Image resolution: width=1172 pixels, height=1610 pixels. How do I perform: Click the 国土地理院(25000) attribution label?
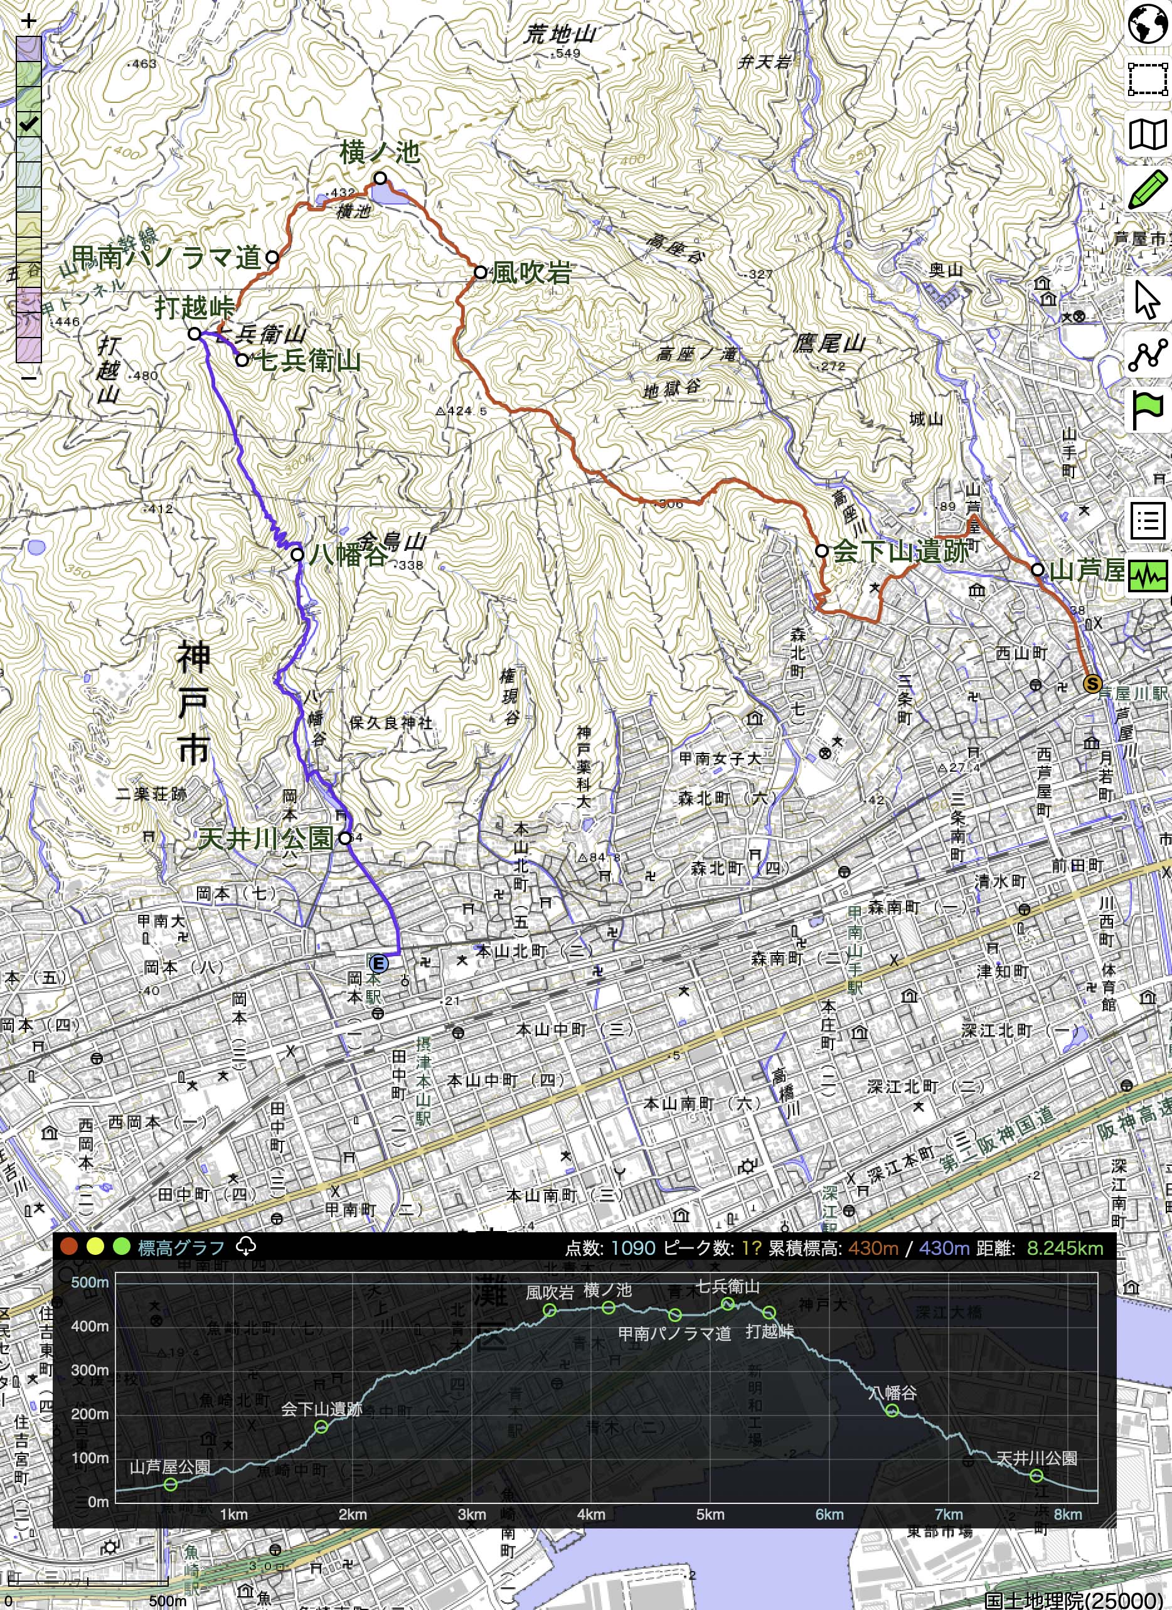[x=1077, y=1600]
